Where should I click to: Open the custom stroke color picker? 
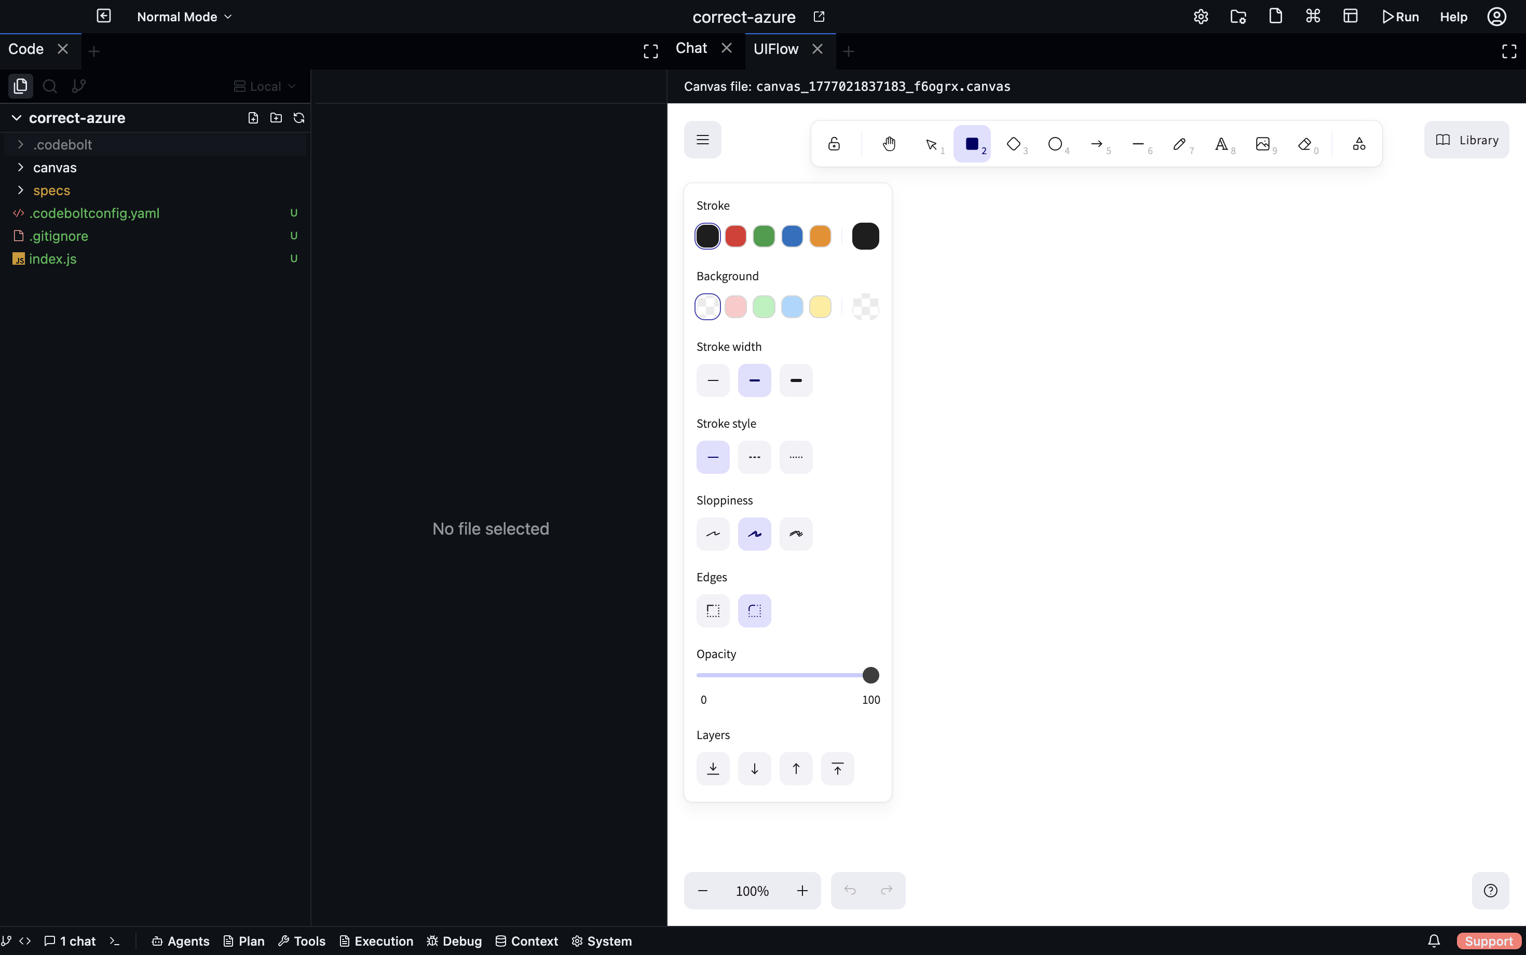[x=865, y=236]
